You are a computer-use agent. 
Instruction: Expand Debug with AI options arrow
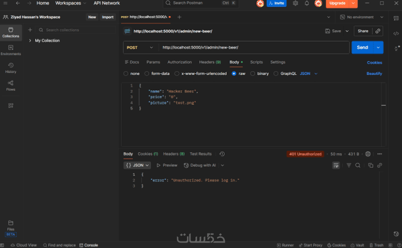[x=223, y=165]
